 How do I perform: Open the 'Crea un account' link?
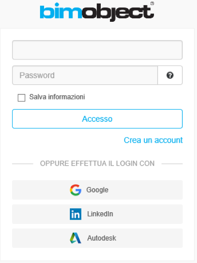(x=153, y=140)
